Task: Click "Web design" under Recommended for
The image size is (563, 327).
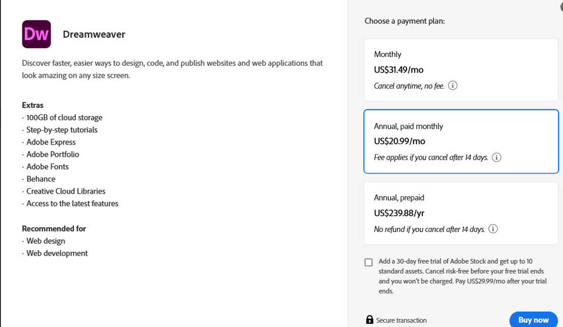Action: click(x=45, y=241)
